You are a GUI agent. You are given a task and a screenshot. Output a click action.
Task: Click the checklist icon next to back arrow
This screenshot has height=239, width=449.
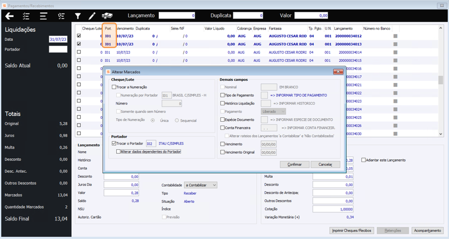point(26,16)
